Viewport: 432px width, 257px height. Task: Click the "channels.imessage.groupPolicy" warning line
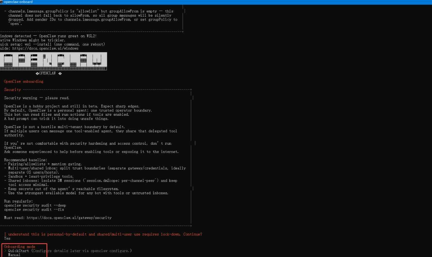pos(89,11)
